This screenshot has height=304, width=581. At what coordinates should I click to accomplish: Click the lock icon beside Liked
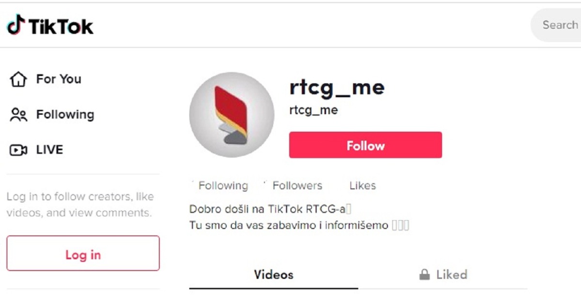(x=425, y=275)
